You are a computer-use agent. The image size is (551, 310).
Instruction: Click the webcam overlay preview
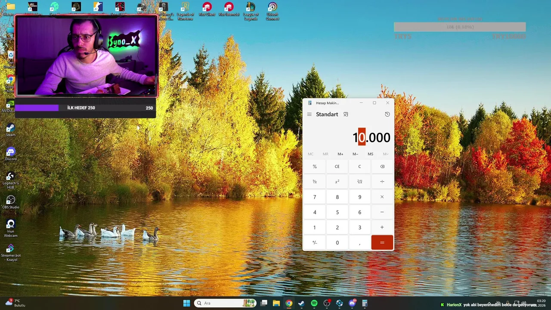87,56
